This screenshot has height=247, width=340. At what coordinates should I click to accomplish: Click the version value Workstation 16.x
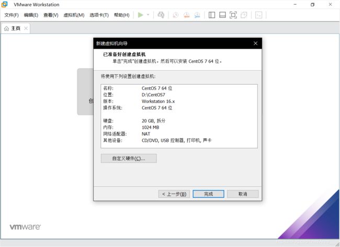[158, 102]
